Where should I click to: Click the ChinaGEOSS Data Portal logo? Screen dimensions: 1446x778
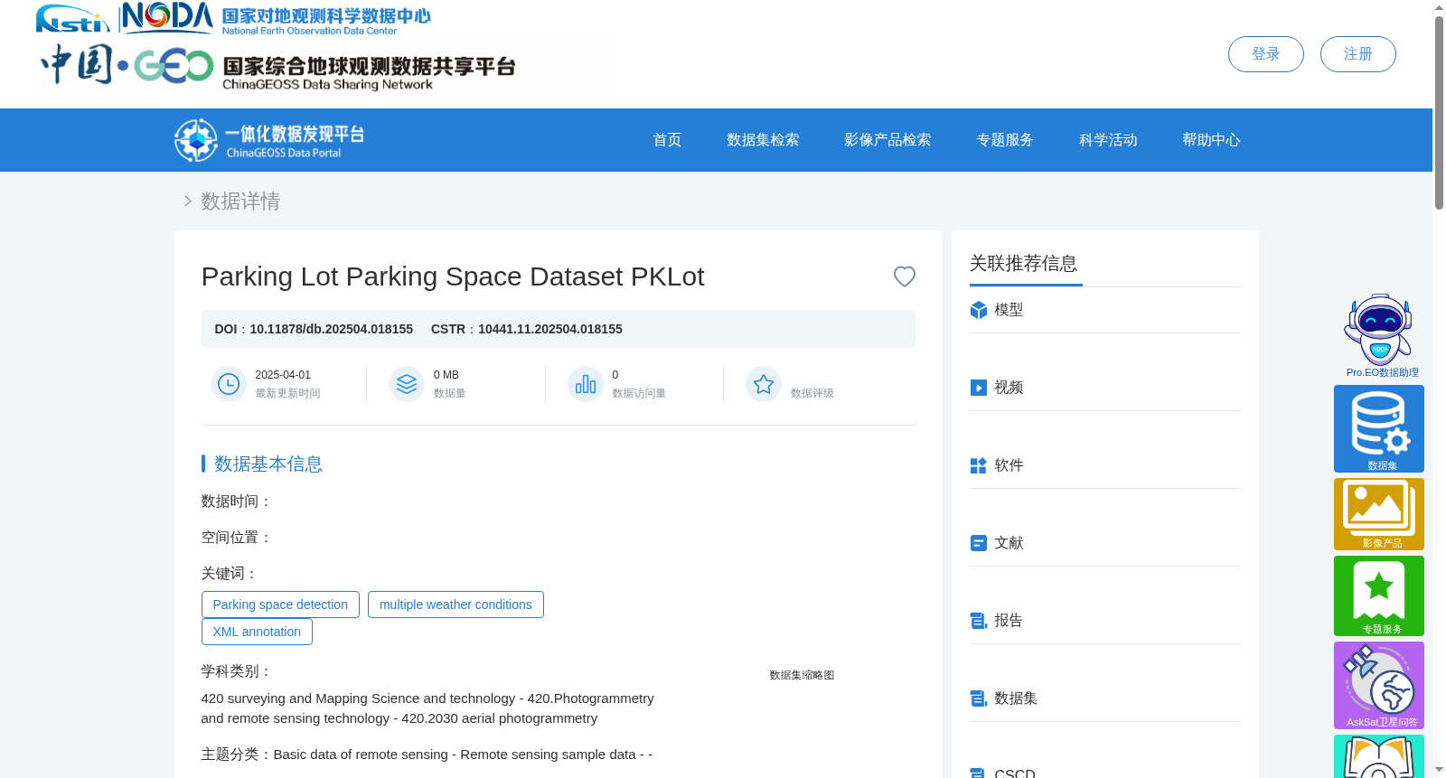269,140
